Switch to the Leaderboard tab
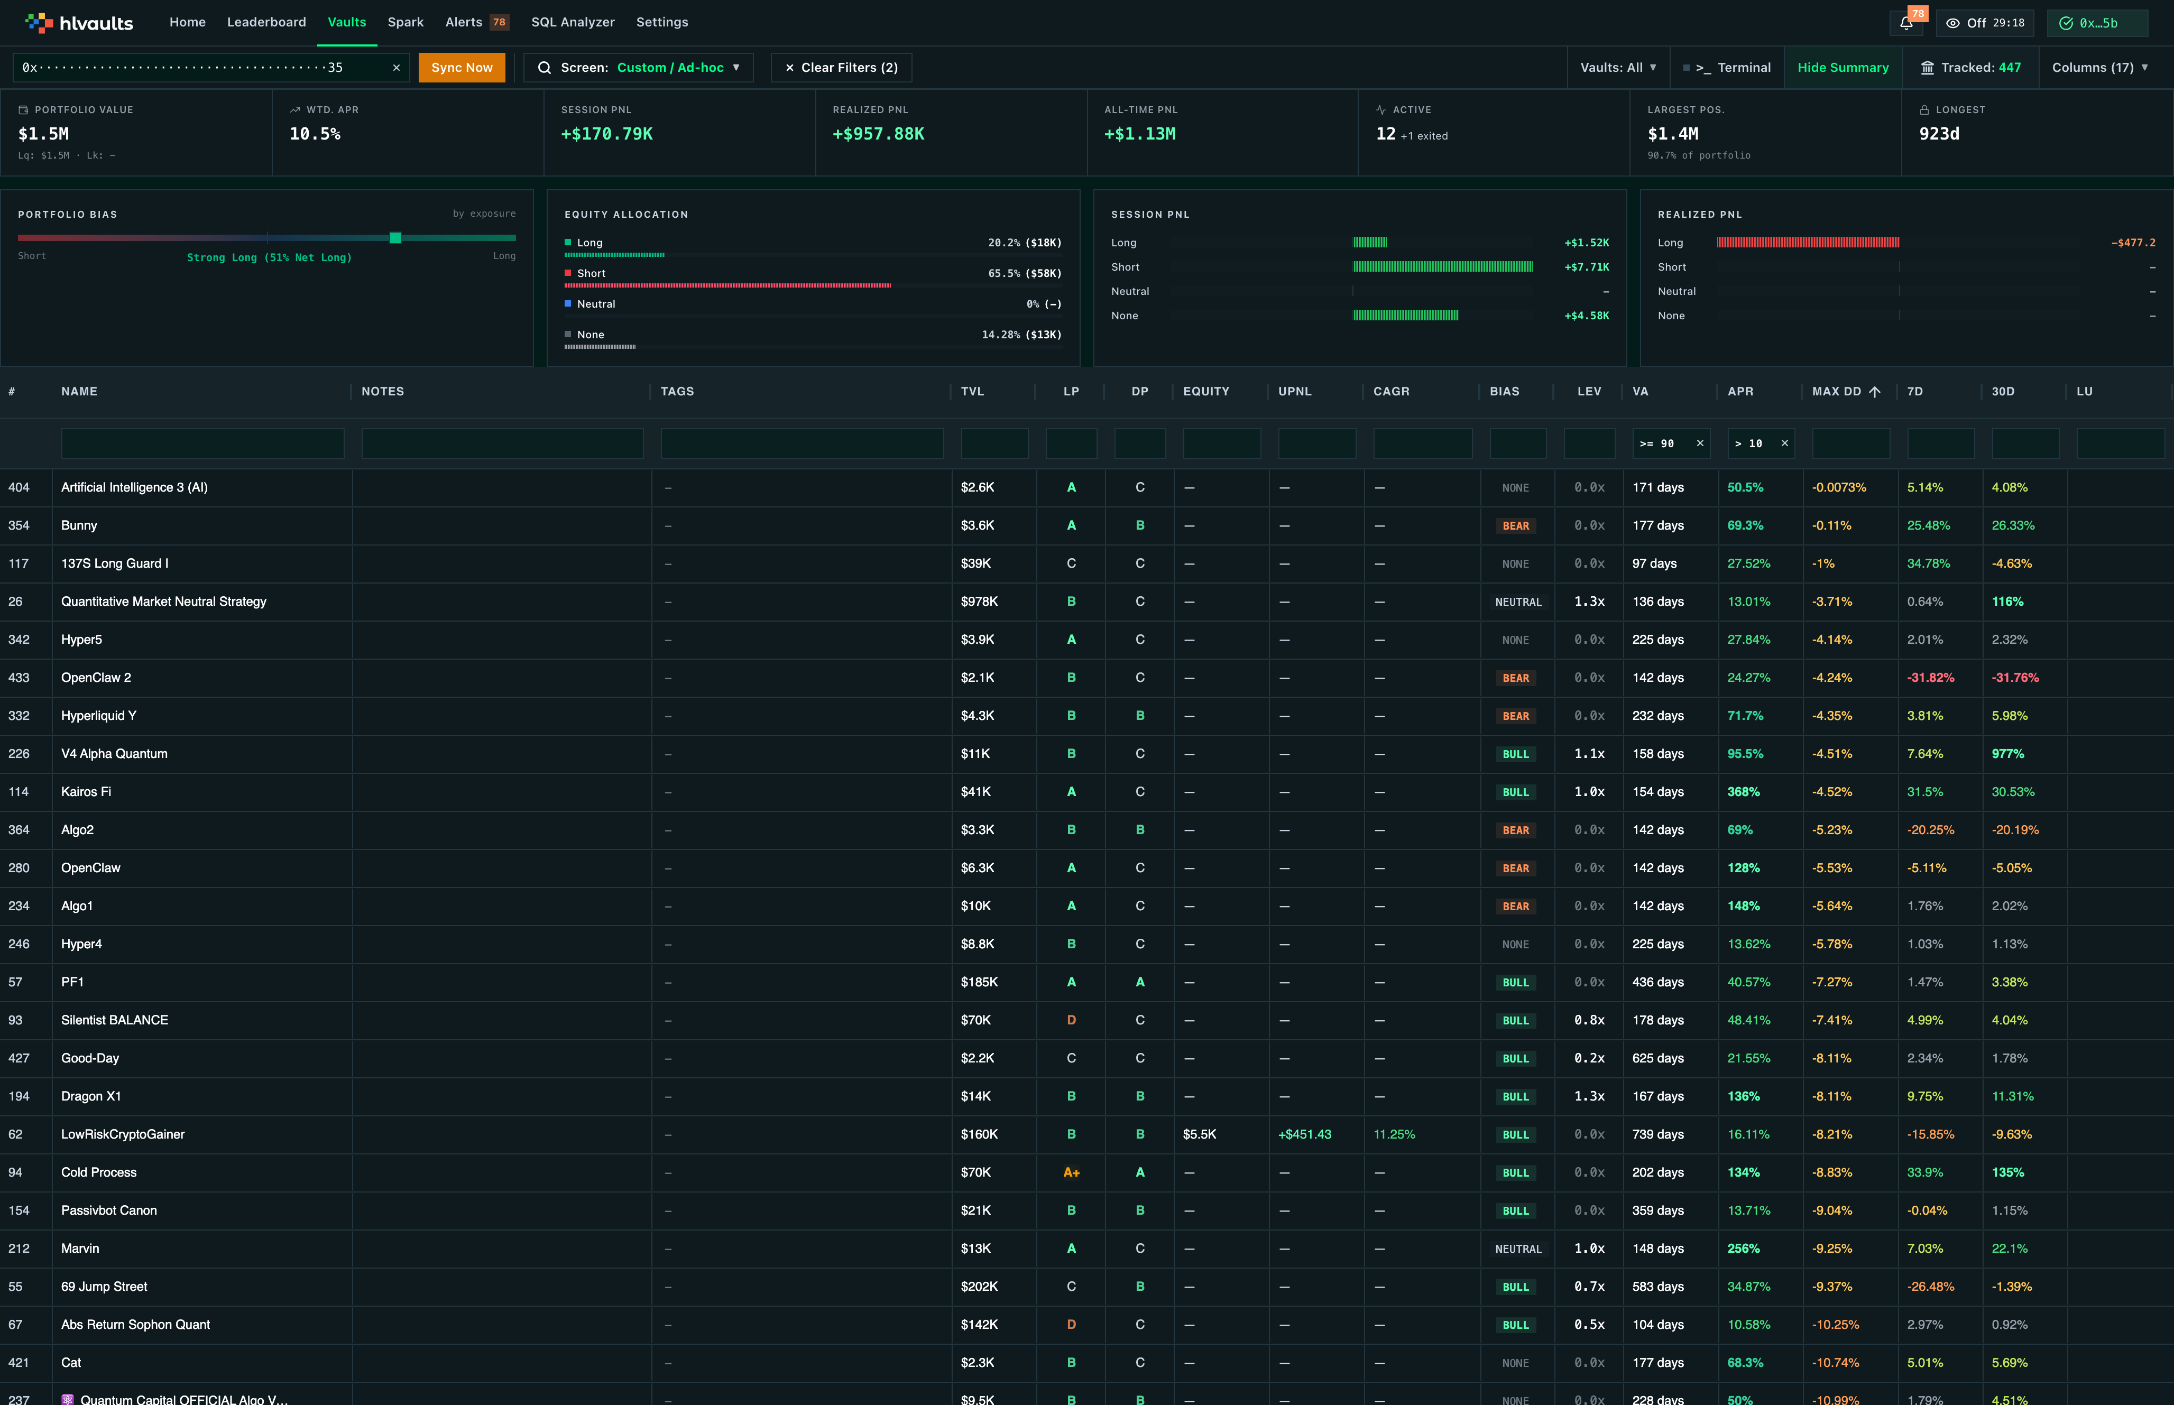Image resolution: width=2174 pixels, height=1405 pixels. (266, 22)
